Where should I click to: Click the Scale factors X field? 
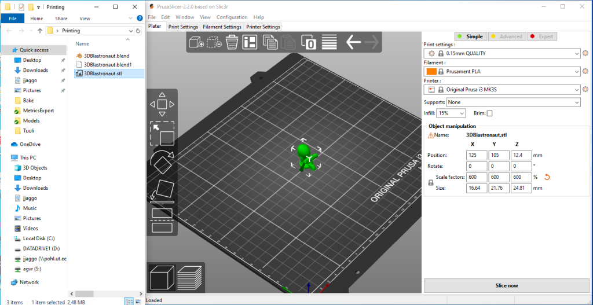pyautogui.click(x=477, y=177)
